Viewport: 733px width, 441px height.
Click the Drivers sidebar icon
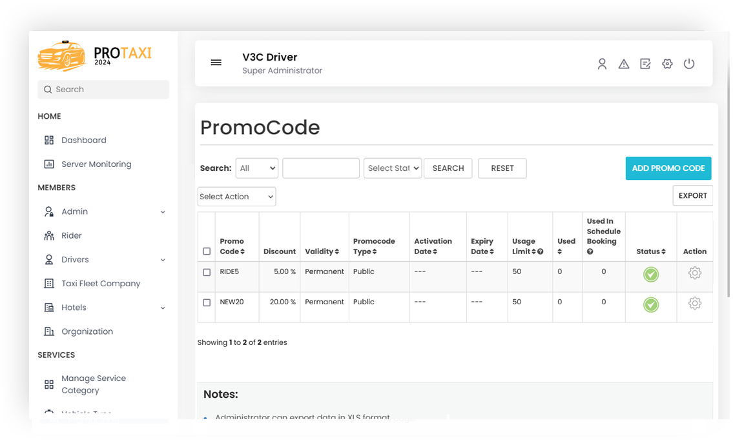coord(49,259)
